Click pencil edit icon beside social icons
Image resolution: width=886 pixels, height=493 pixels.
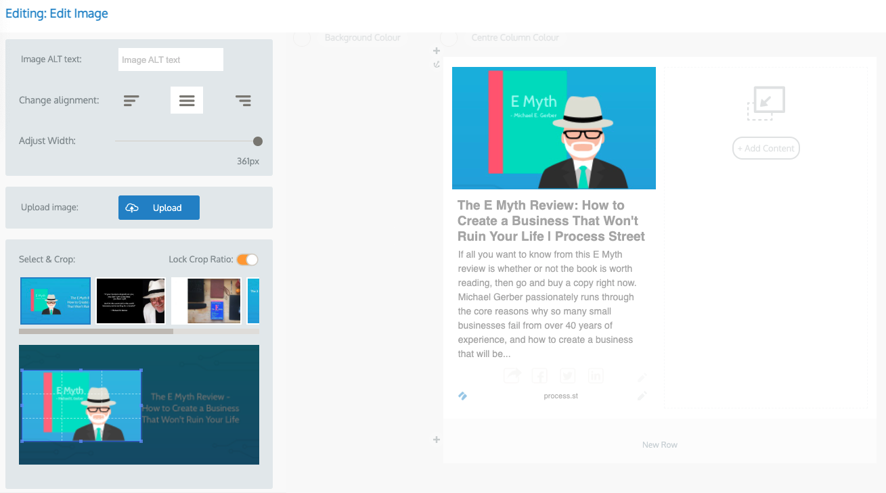642,377
